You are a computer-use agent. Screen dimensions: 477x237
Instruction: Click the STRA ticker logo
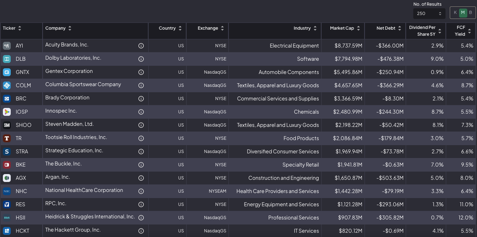click(7, 152)
